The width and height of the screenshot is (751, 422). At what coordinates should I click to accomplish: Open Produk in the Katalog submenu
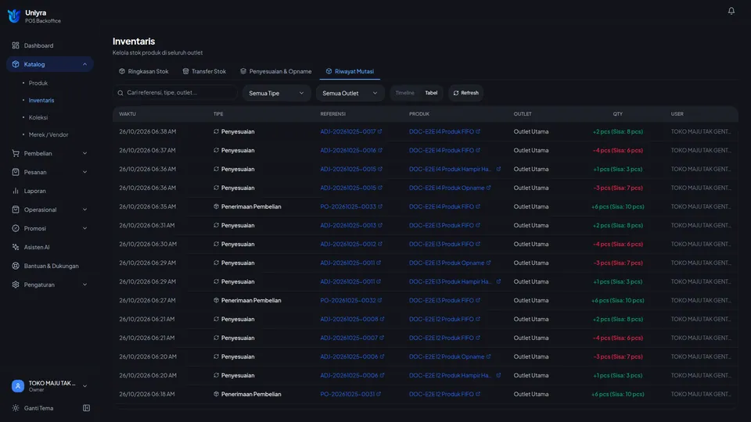[38, 83]
